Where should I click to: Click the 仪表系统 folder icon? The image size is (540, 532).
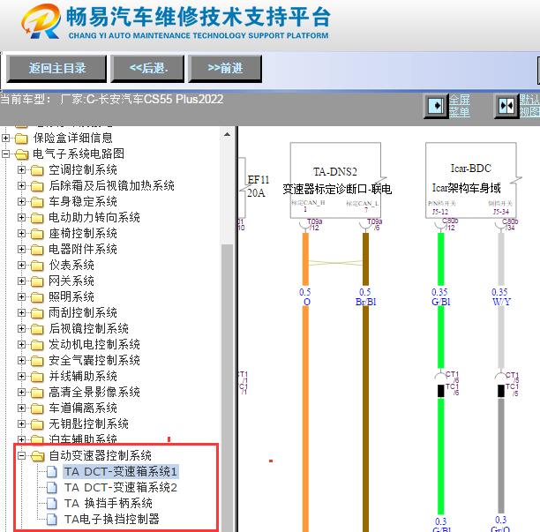coord(37,266)
